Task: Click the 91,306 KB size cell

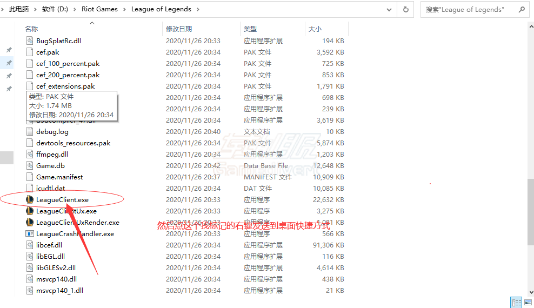Action: click(328, 245)
